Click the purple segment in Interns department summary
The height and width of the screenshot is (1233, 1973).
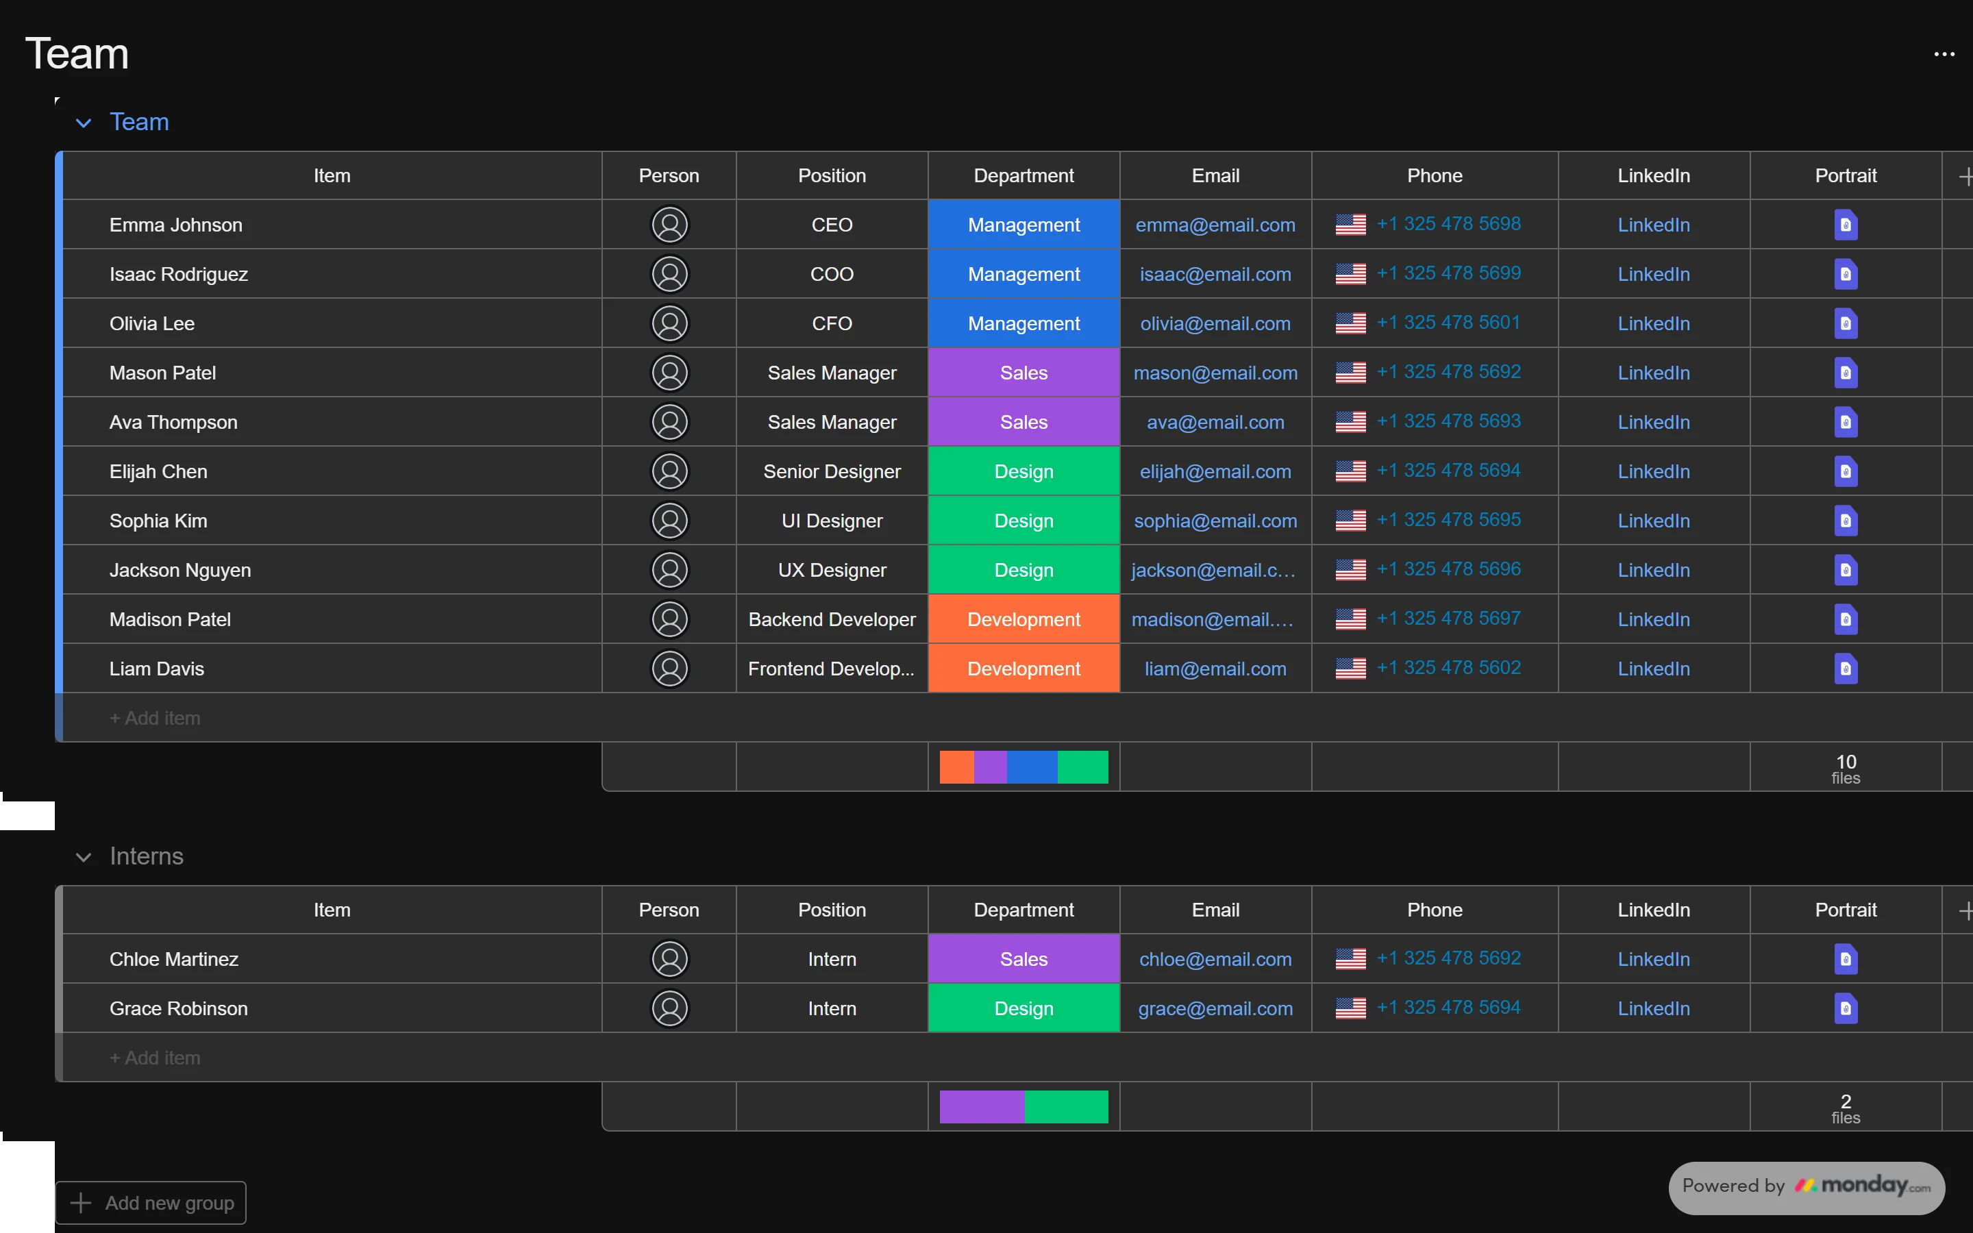[x=982, y=1106]
